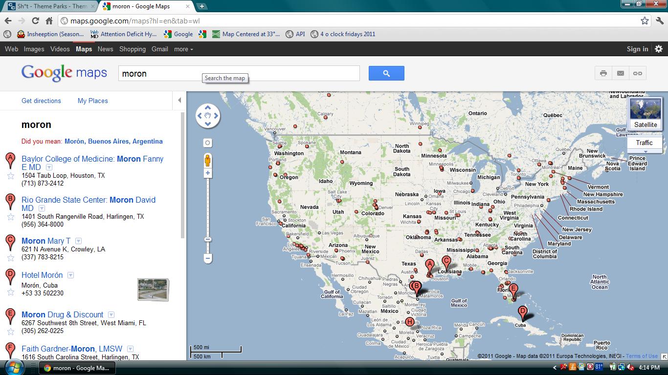Star the Baylor College of Medicine result
Screen dimensions: 668x375
click(10, 176)
